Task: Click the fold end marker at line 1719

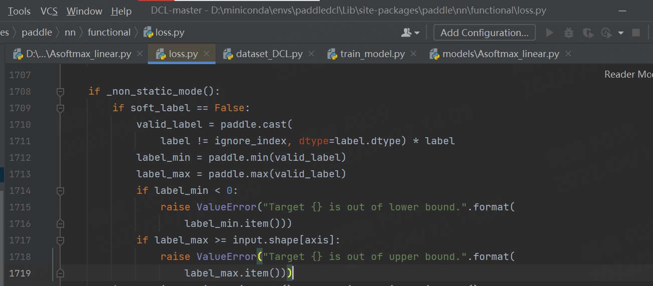Action: (60, 273)
